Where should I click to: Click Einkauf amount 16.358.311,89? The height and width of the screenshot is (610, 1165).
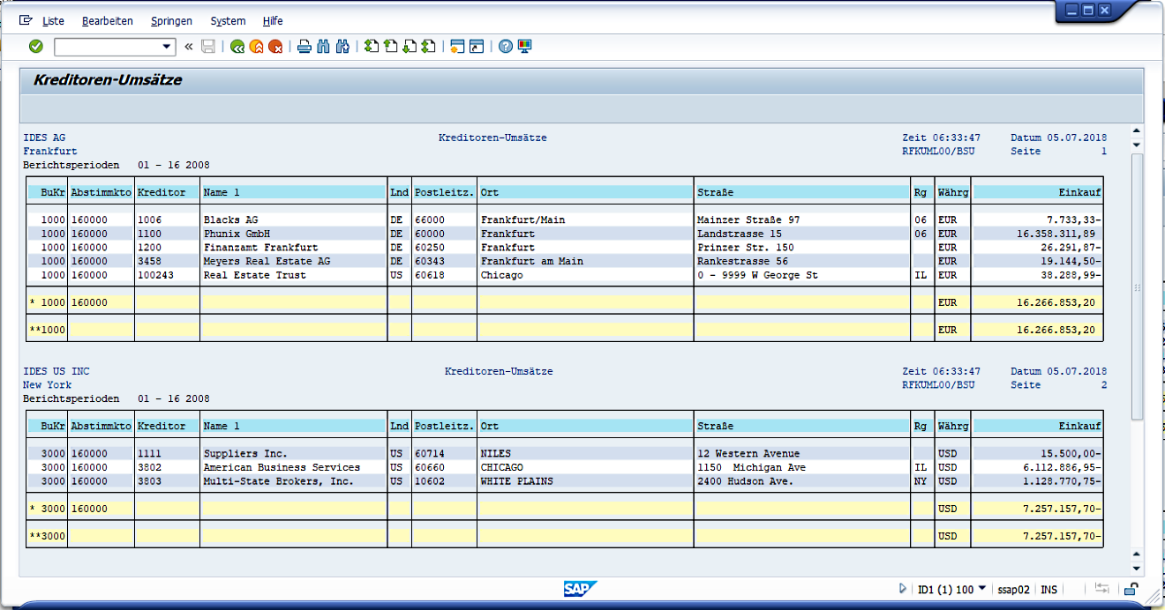[x=1055, y=234]
